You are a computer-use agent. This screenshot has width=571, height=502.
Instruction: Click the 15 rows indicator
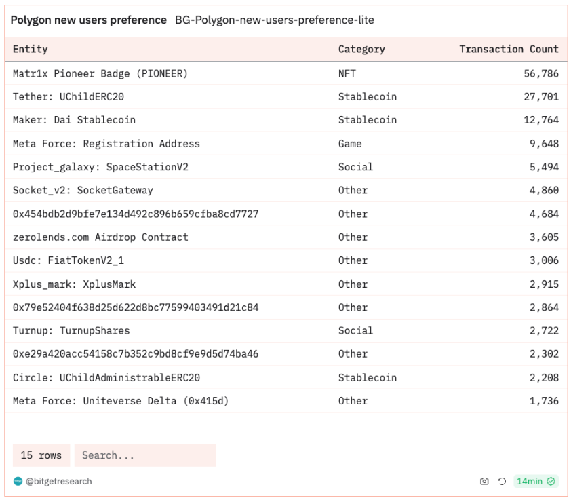pyautogui.click(x=41, y=455)
